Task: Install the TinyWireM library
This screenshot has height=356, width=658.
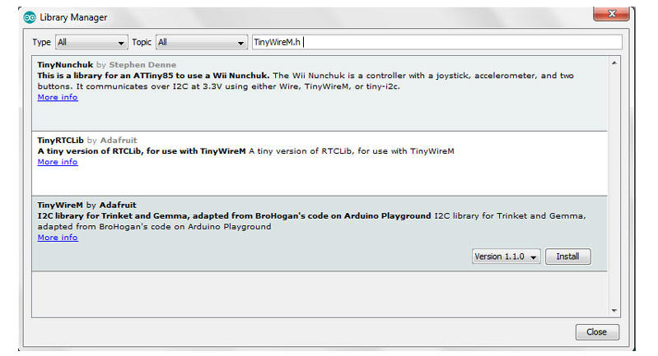Action: click(567, 257)
